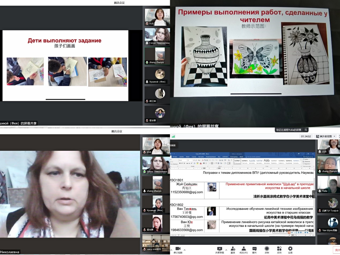Expand the arrow right of 停止视频
The image size is (340, 255).
[185, 250]
